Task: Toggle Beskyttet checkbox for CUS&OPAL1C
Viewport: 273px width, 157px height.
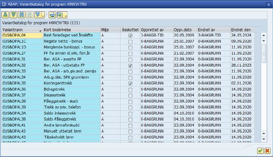Action: 130,42
